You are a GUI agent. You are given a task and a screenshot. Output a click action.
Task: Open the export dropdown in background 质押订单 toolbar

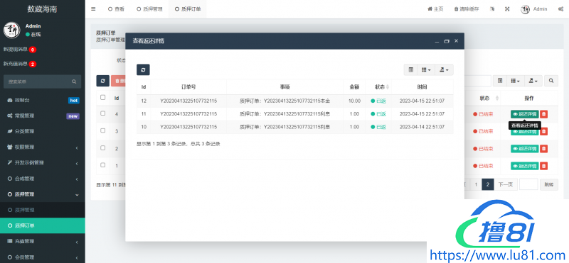533,81
